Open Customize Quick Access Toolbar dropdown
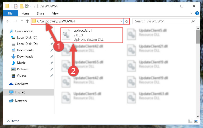The image size is (203, 128). 34,6
